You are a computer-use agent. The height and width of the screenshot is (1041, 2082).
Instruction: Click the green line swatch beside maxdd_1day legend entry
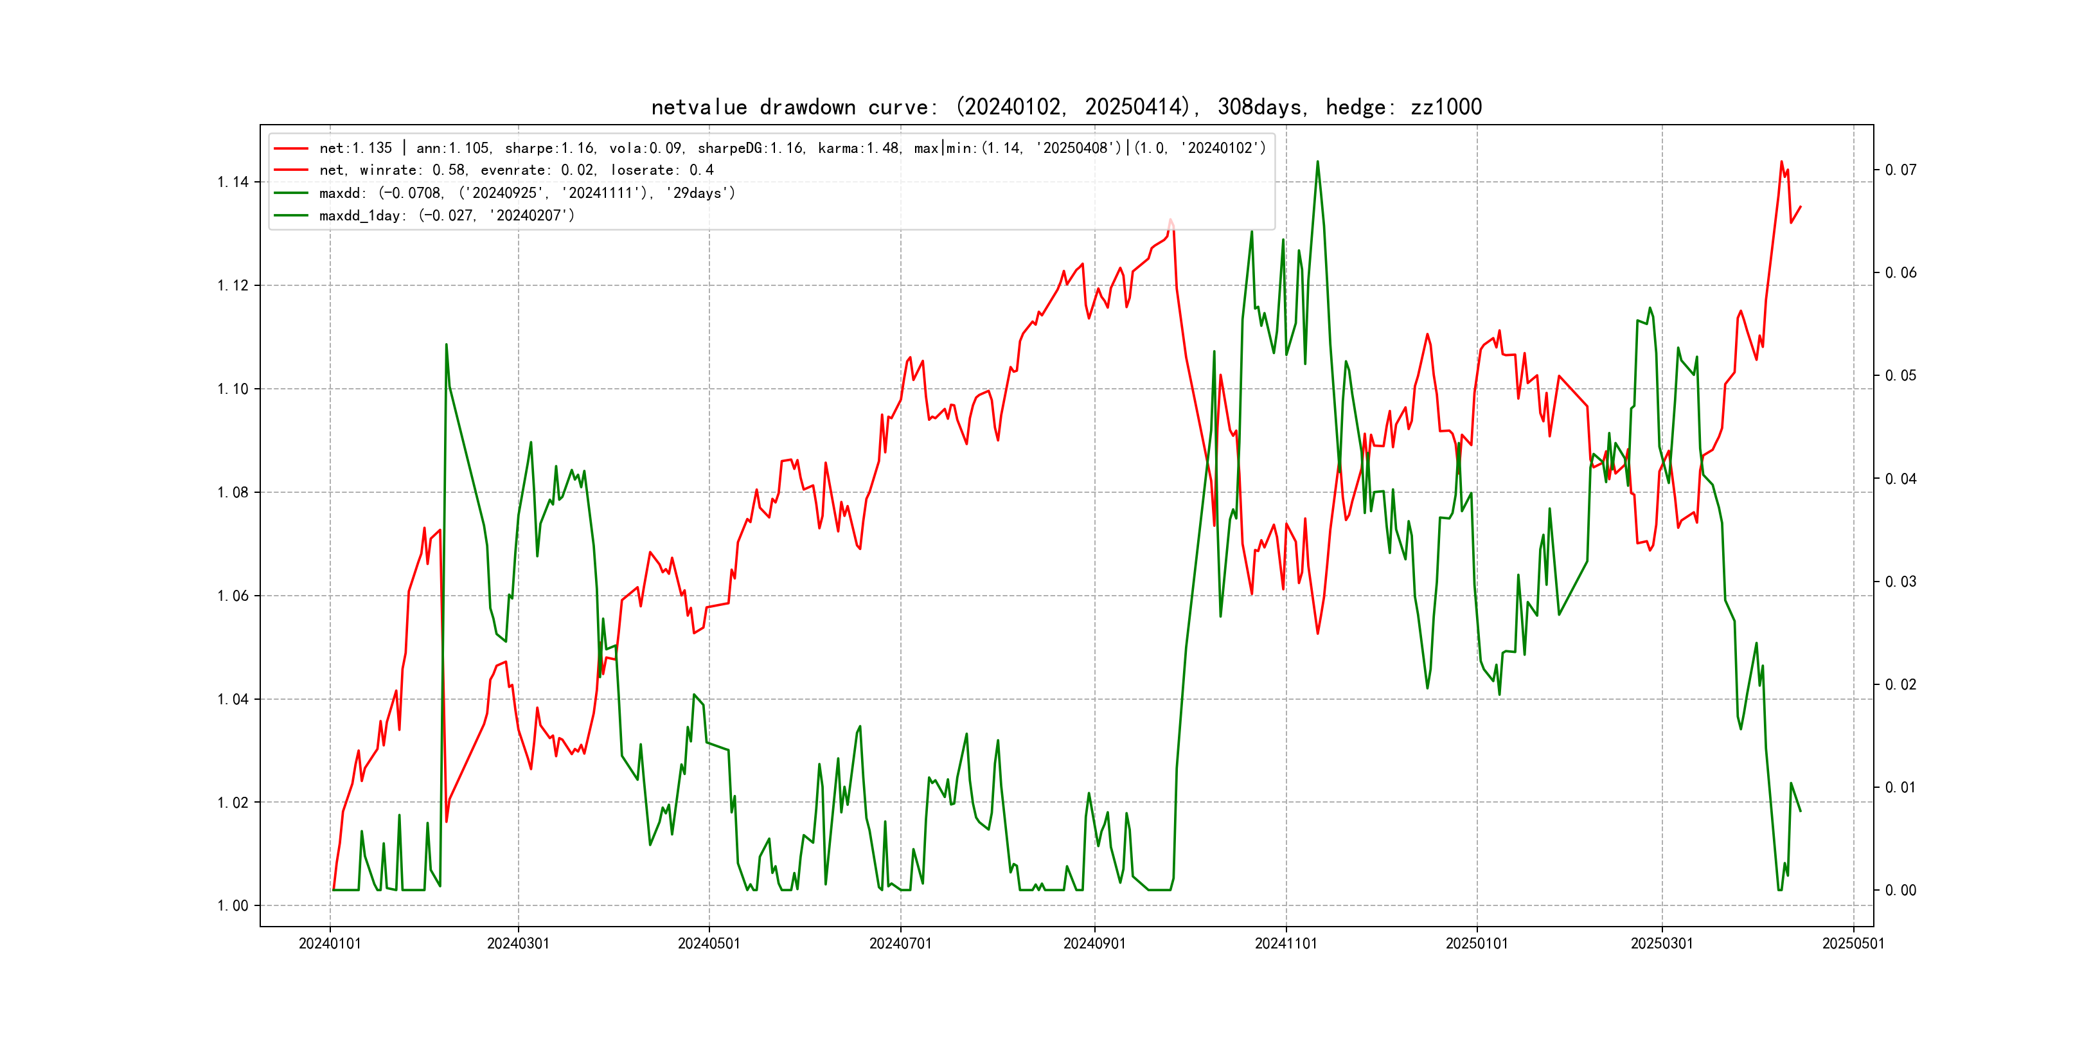pos(291,216)
